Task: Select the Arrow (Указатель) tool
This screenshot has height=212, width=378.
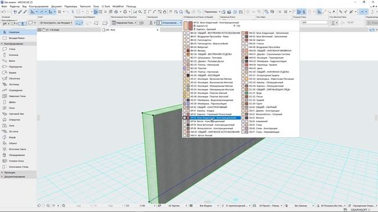Action: click(18, 32)
